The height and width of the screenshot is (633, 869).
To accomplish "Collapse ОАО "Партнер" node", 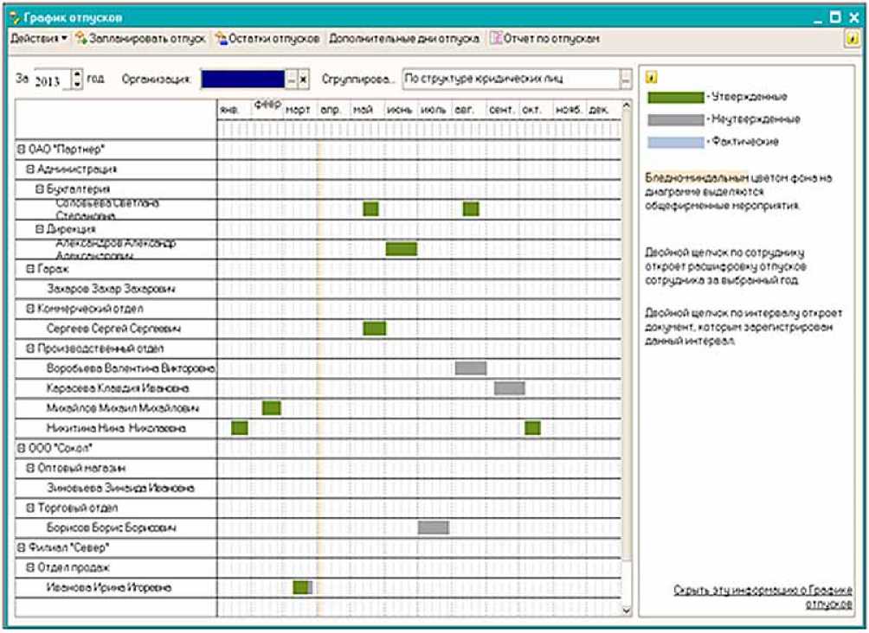I will point(22,150).
